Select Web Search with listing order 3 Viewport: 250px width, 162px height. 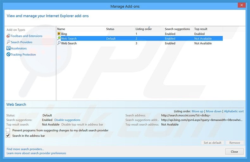[140, 43]
